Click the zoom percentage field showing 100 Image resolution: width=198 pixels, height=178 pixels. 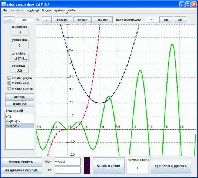24,20
